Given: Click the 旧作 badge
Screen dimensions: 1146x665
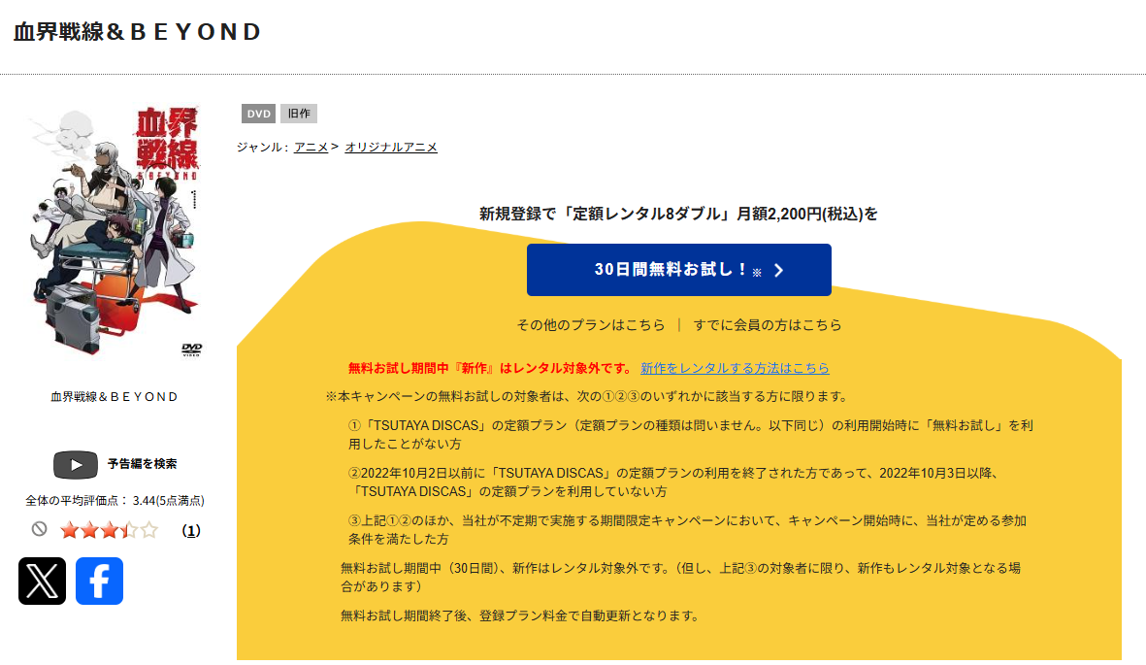Looking at the screenshot, I should tap(299, 114).
